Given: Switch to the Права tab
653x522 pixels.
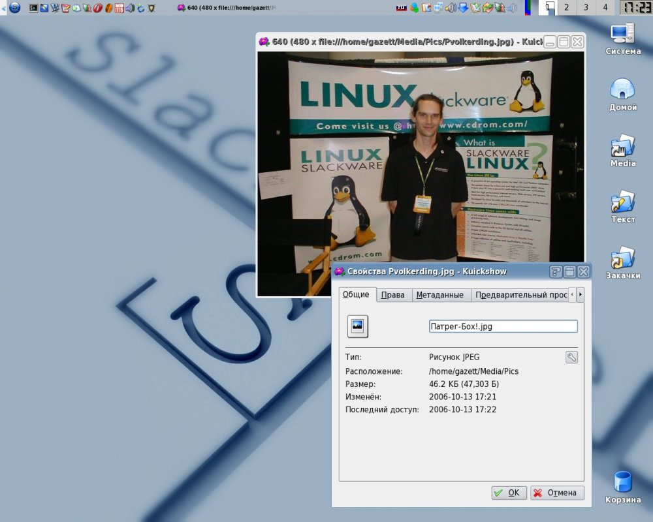Looking at the screenshot, I should [x=392, y=295].
